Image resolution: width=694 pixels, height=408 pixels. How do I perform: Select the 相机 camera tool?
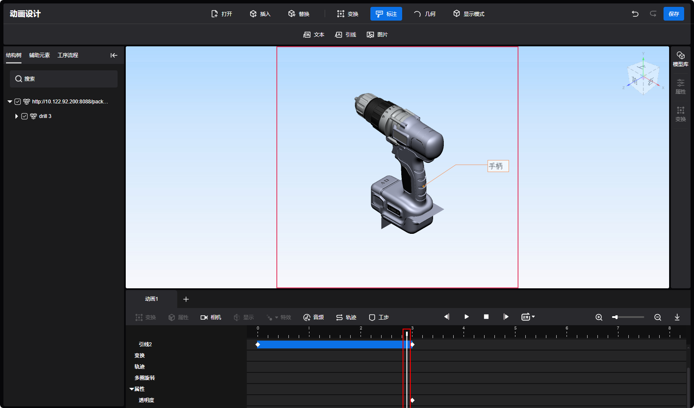pyautogui.click(x=211, y=317)
